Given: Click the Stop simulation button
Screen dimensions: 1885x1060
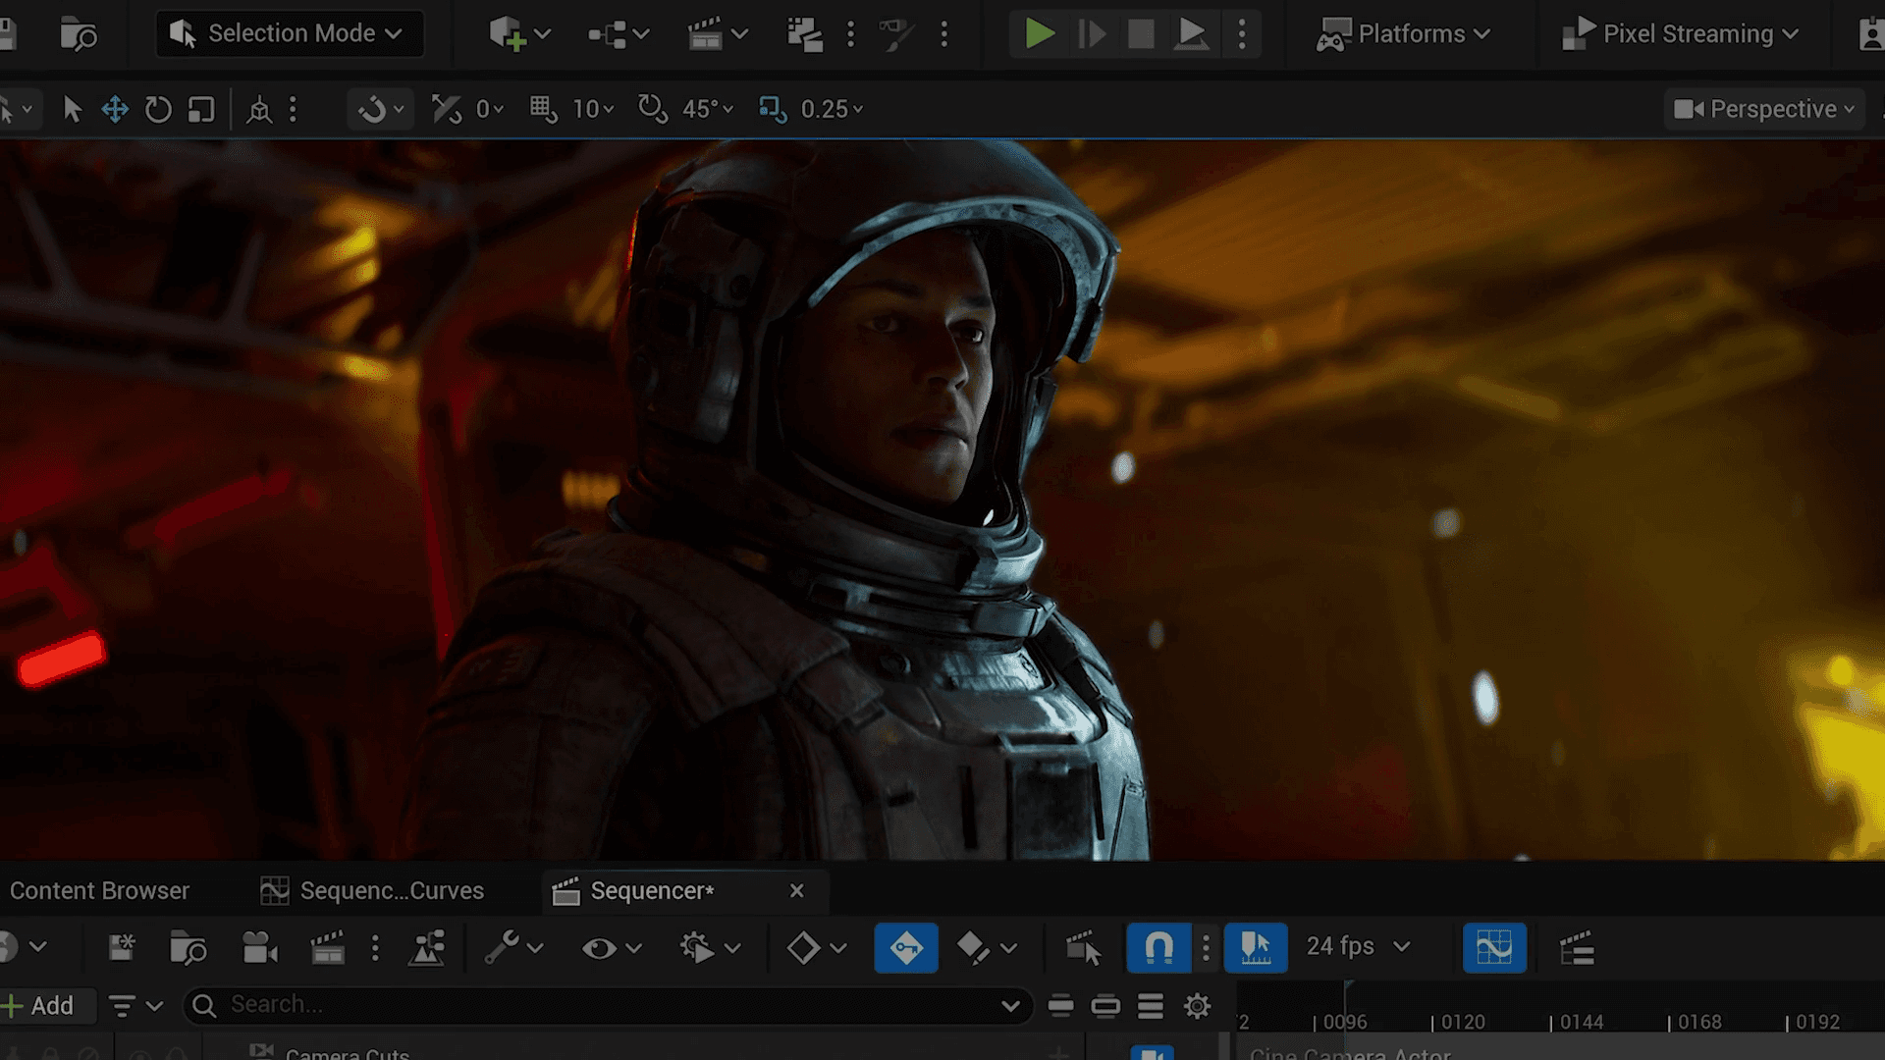Looking at the screenshot, I should coord(1141,34).
